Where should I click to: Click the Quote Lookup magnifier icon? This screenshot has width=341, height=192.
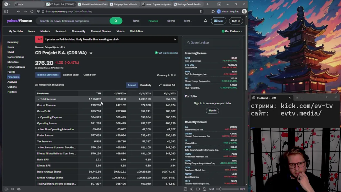[x=189, y=43]
